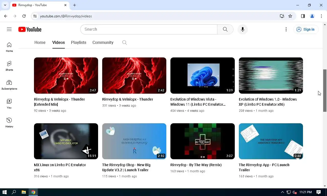Open the notifications action center
The image size is (327, 196).
coord(319,192)
